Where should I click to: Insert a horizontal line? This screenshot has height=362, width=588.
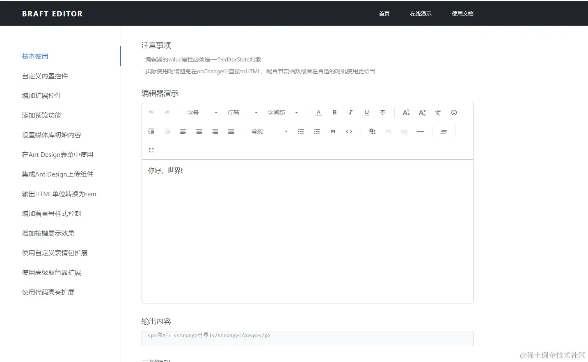click(420, 131)
